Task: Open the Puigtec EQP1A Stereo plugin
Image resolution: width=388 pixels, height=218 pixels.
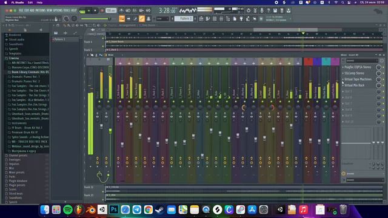Action: (x=358, y=67)
